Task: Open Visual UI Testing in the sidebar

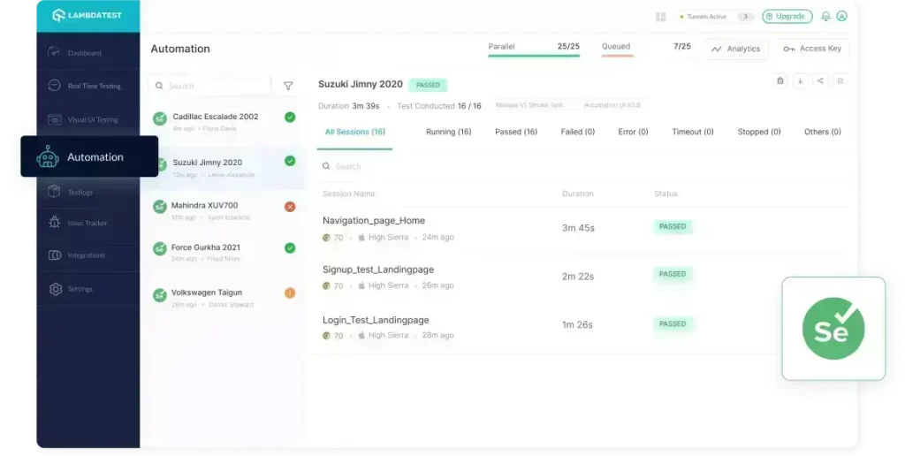Action: (x=87, y=119)
